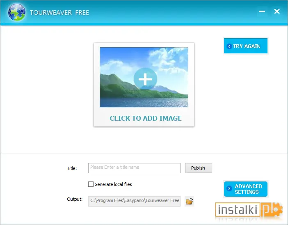Click the Output path field
This screenshot has width=288, height=225.
coord(134,201)
